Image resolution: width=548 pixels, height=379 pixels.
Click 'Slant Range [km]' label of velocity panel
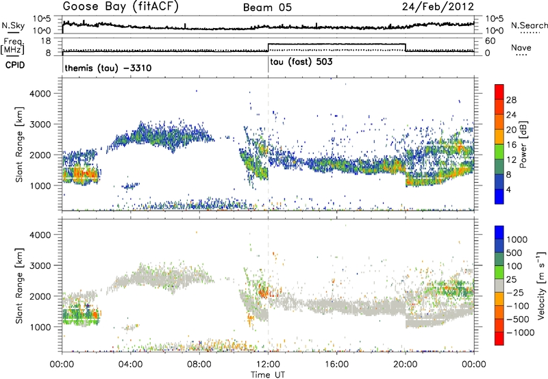pyautogui.click(x=19, y=285)
